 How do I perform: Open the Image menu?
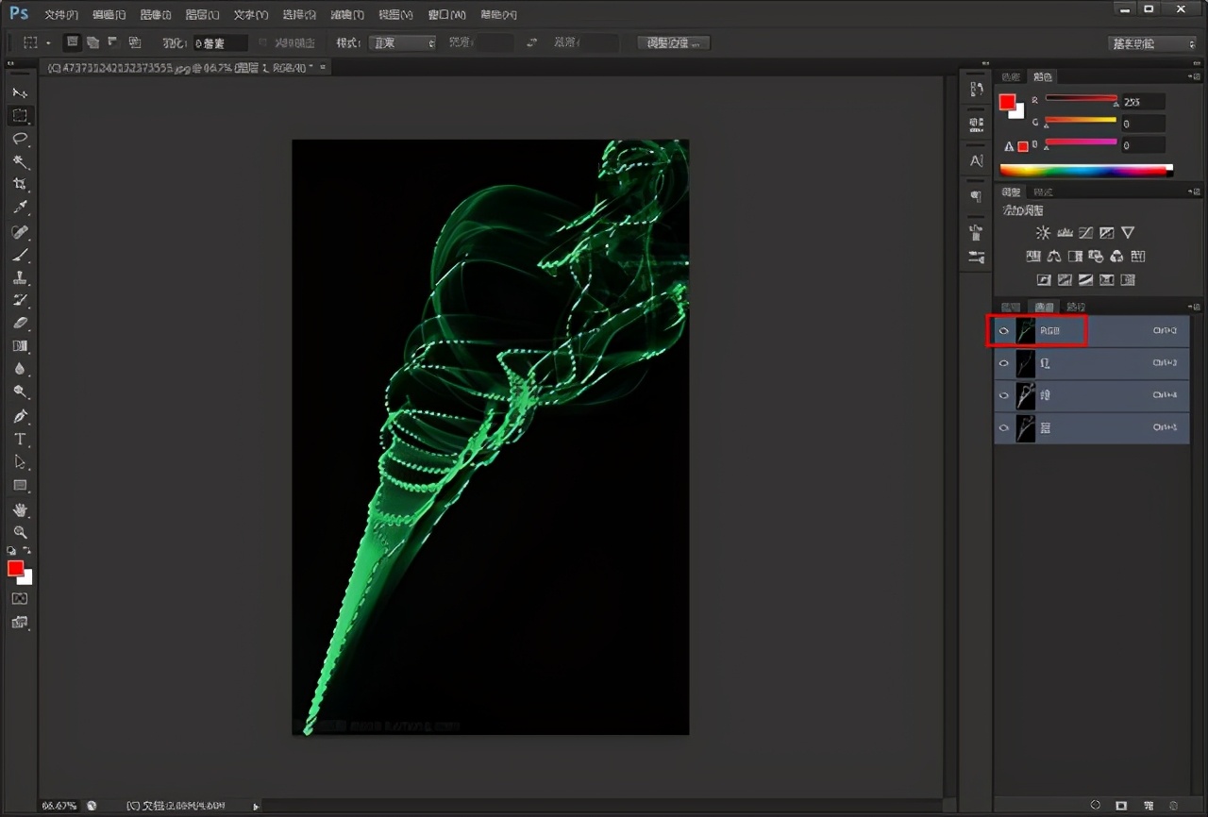[x=156, y=15]
